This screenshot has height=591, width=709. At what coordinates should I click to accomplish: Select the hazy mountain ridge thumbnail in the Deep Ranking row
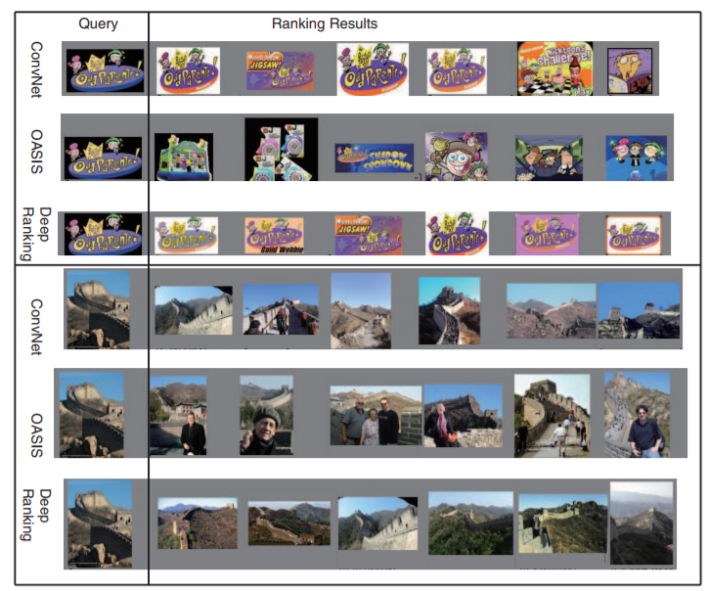pyautogui.click(x=642, y=523)
